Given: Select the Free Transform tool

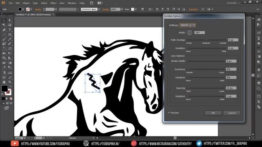Looking at the screenshot, I should tap(10, 53).
